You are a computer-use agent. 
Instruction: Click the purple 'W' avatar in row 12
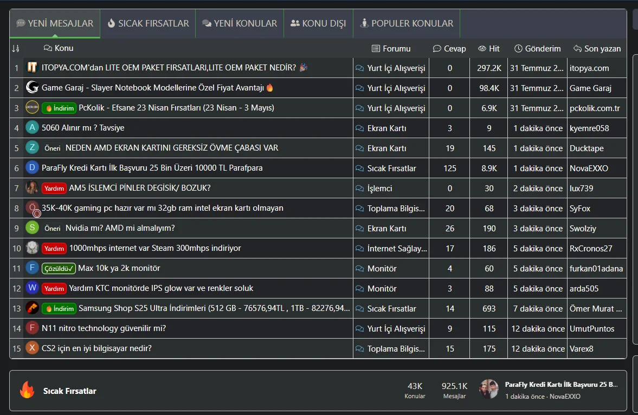33,288
